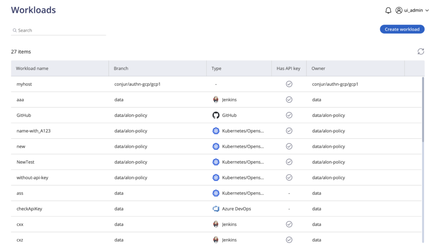This screenshot has width=429, height=245.
Task: Click Kubernetes/Opens... type text in ass row
Action: (243, 193)
